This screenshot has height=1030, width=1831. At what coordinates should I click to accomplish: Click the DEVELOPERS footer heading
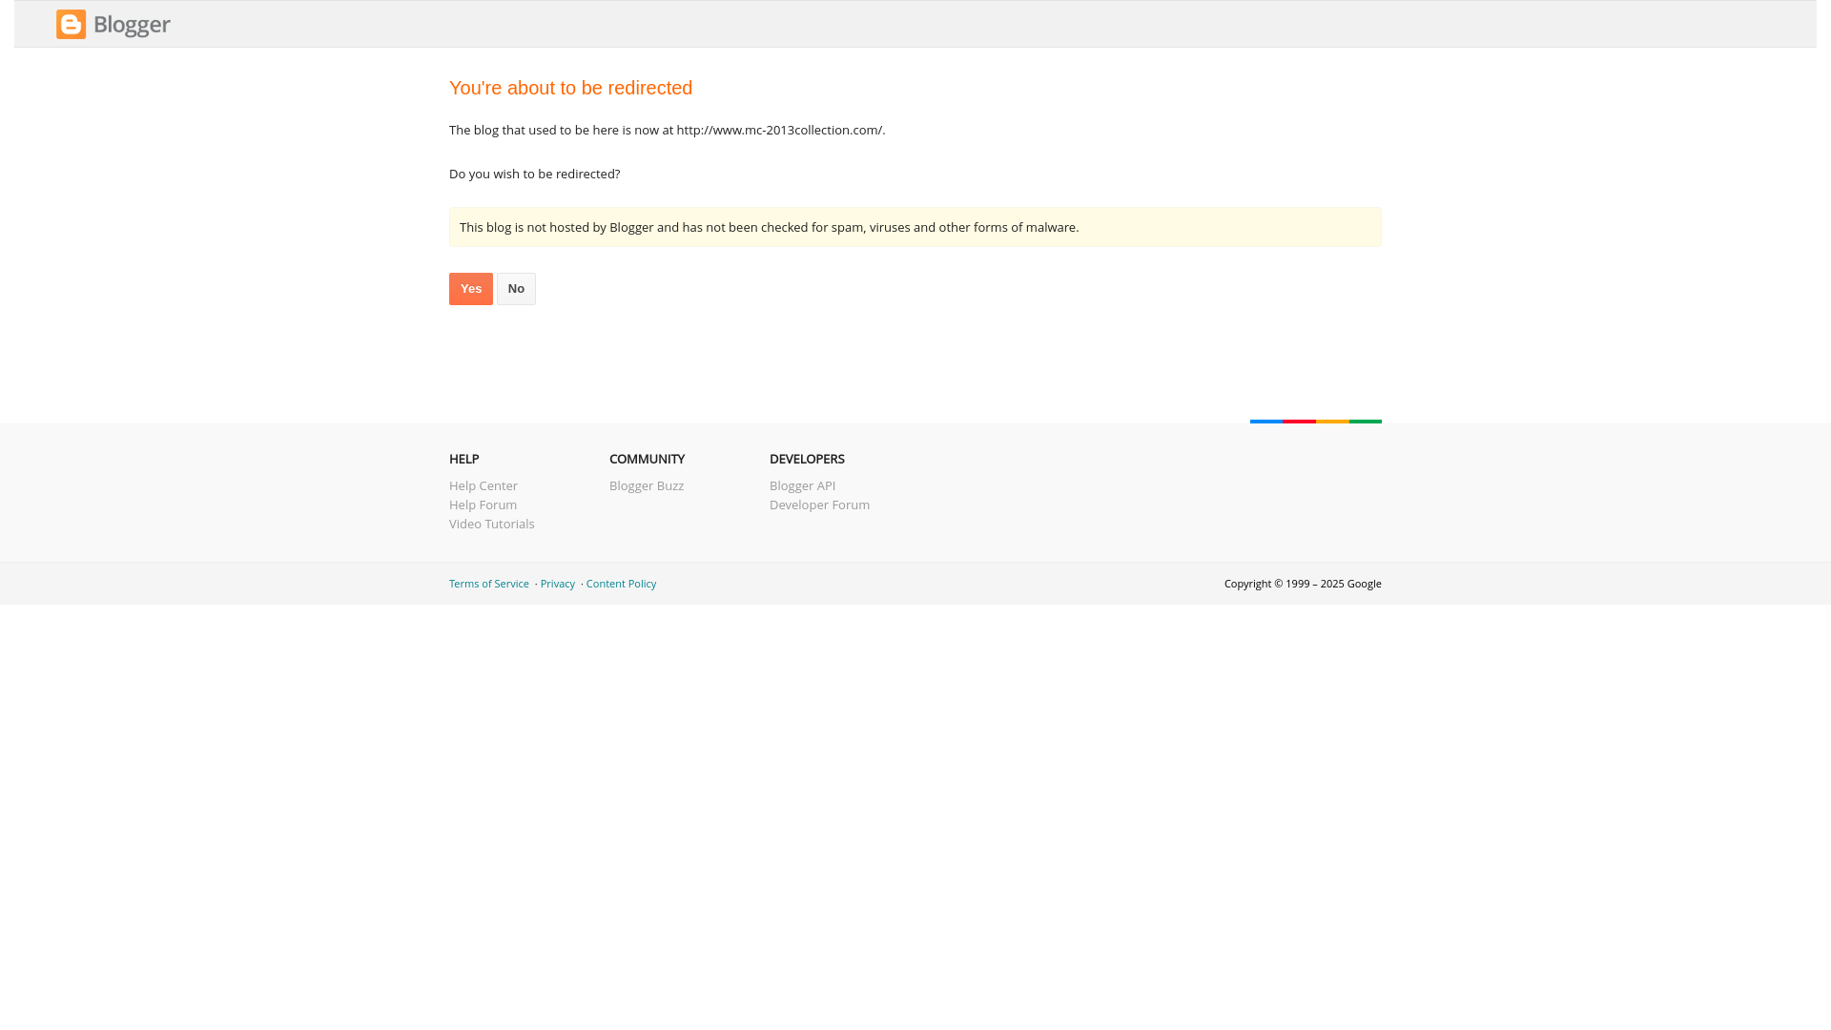click(807, 459)
